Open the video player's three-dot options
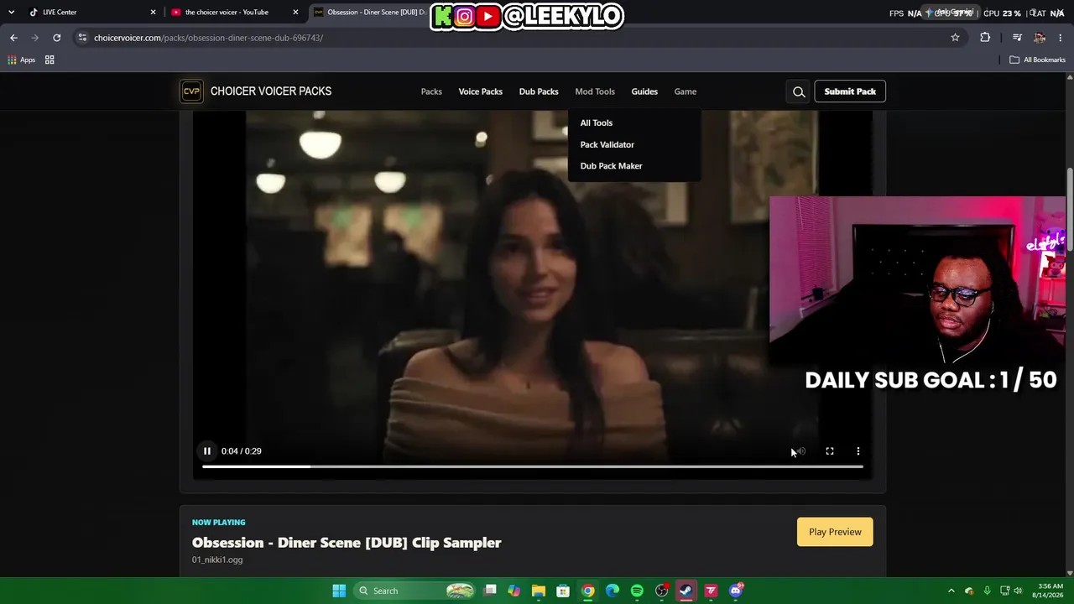 pos(858,451)
